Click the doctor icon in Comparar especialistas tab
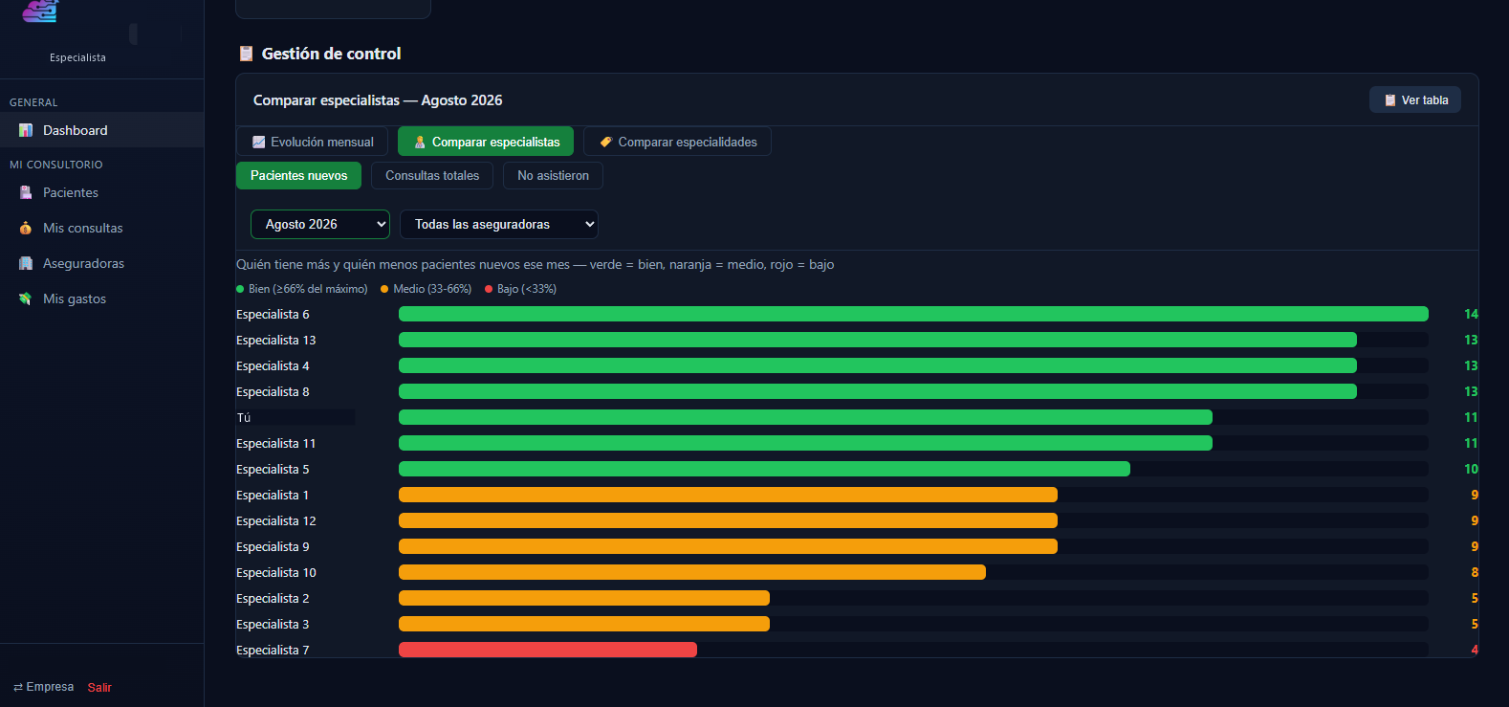Screen dimensions: 1509x707 [419, 142]
